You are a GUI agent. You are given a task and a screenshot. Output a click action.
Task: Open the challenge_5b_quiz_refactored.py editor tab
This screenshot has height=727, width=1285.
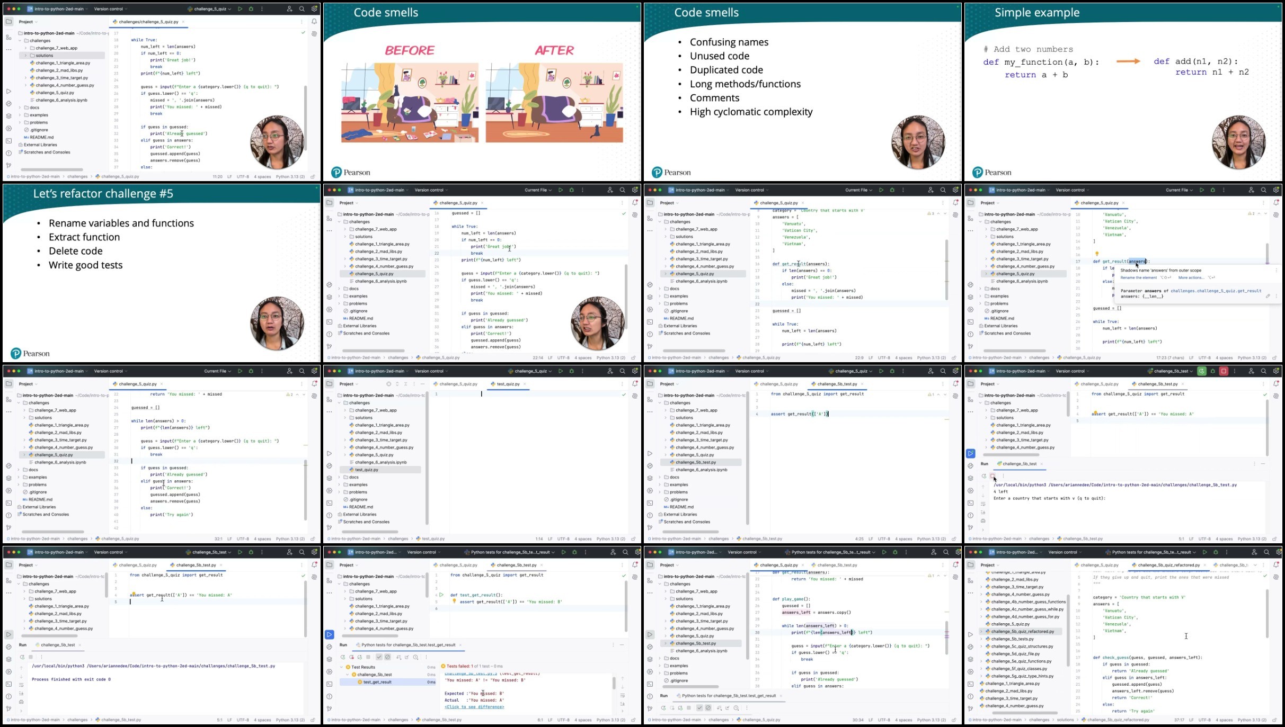point(1169,565)
